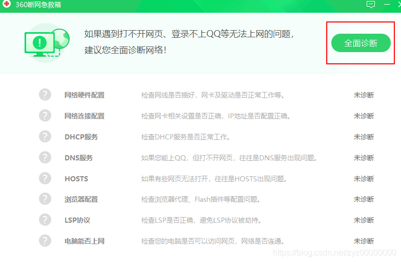
Task: Click the red cross 360 logo icon
Action: (6, 4)
